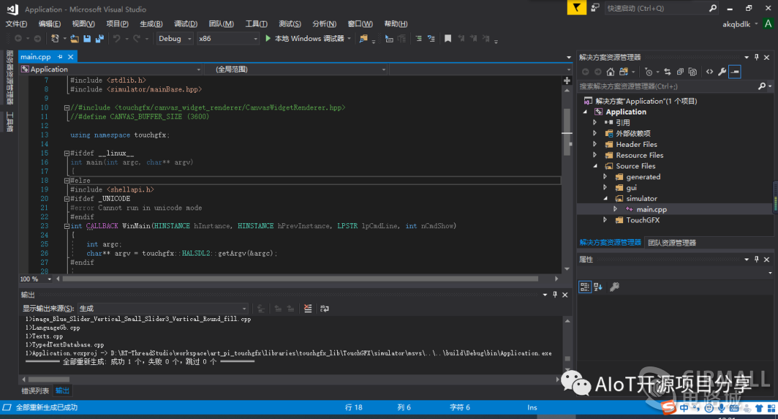Click the undo toolbar icon
This screenshot has height=419, width=778.
[117, 39]
